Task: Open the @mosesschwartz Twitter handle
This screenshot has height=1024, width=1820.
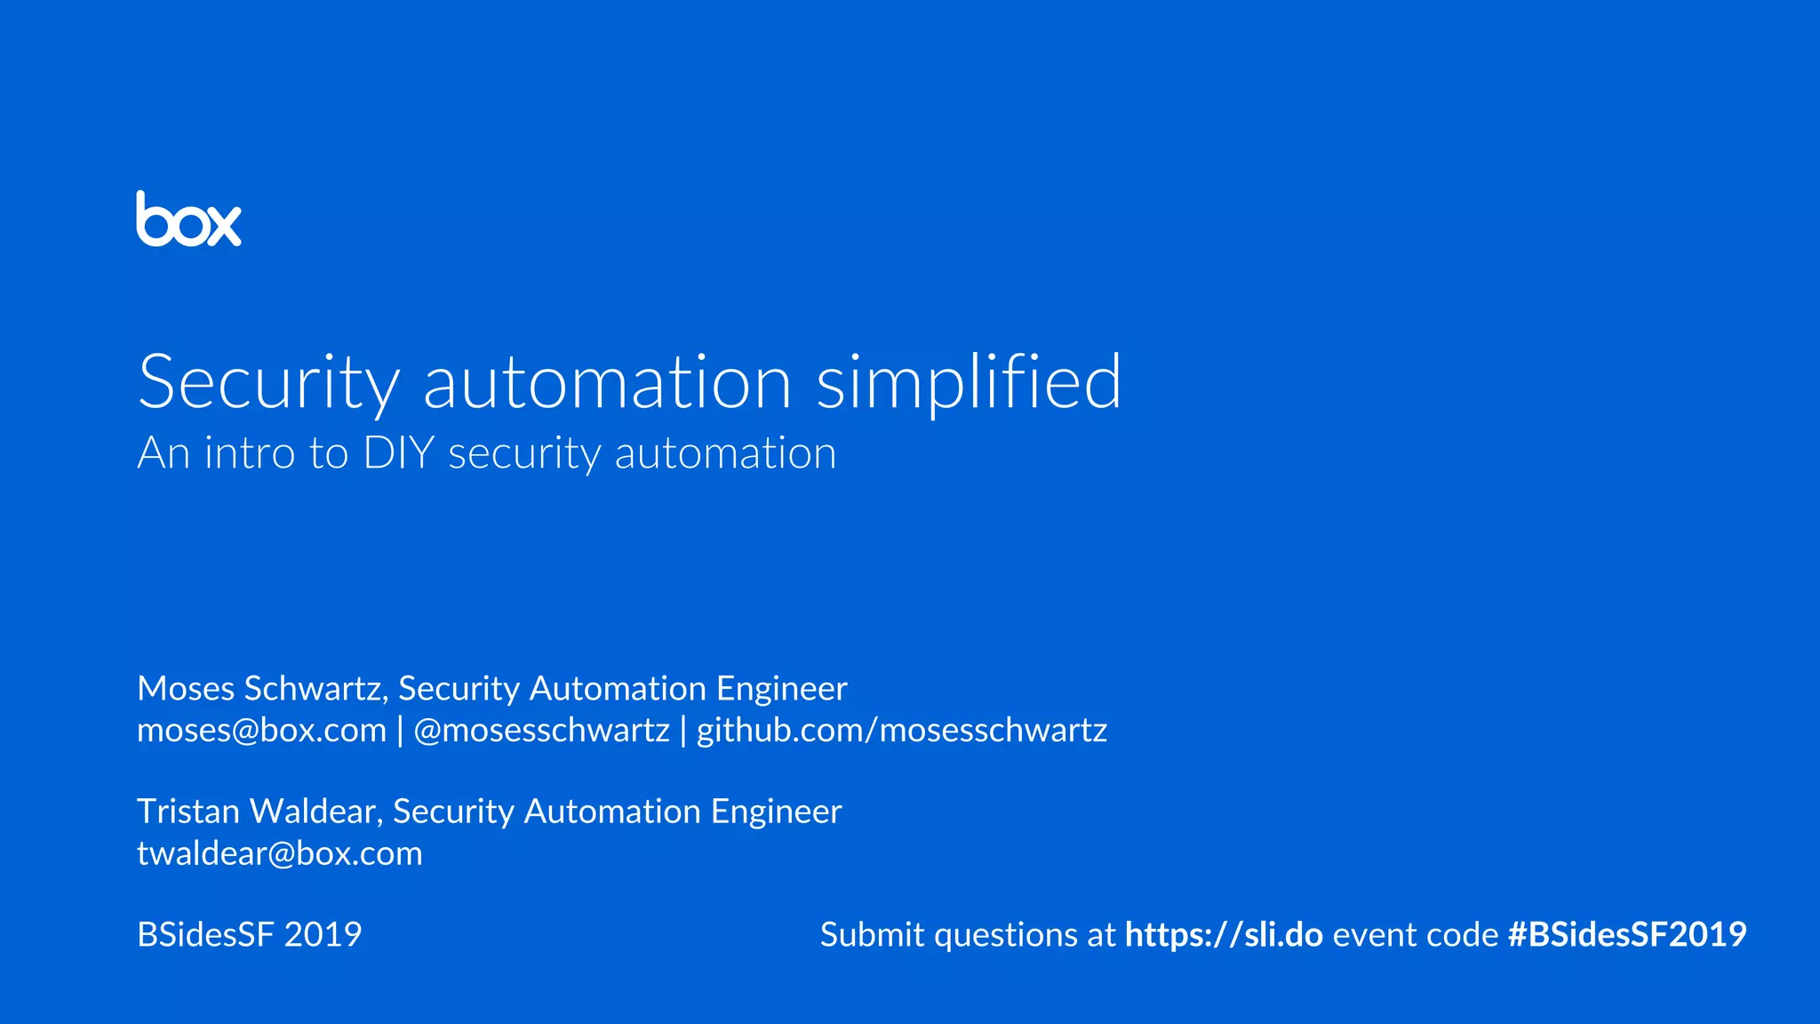Action: point(542,731)
